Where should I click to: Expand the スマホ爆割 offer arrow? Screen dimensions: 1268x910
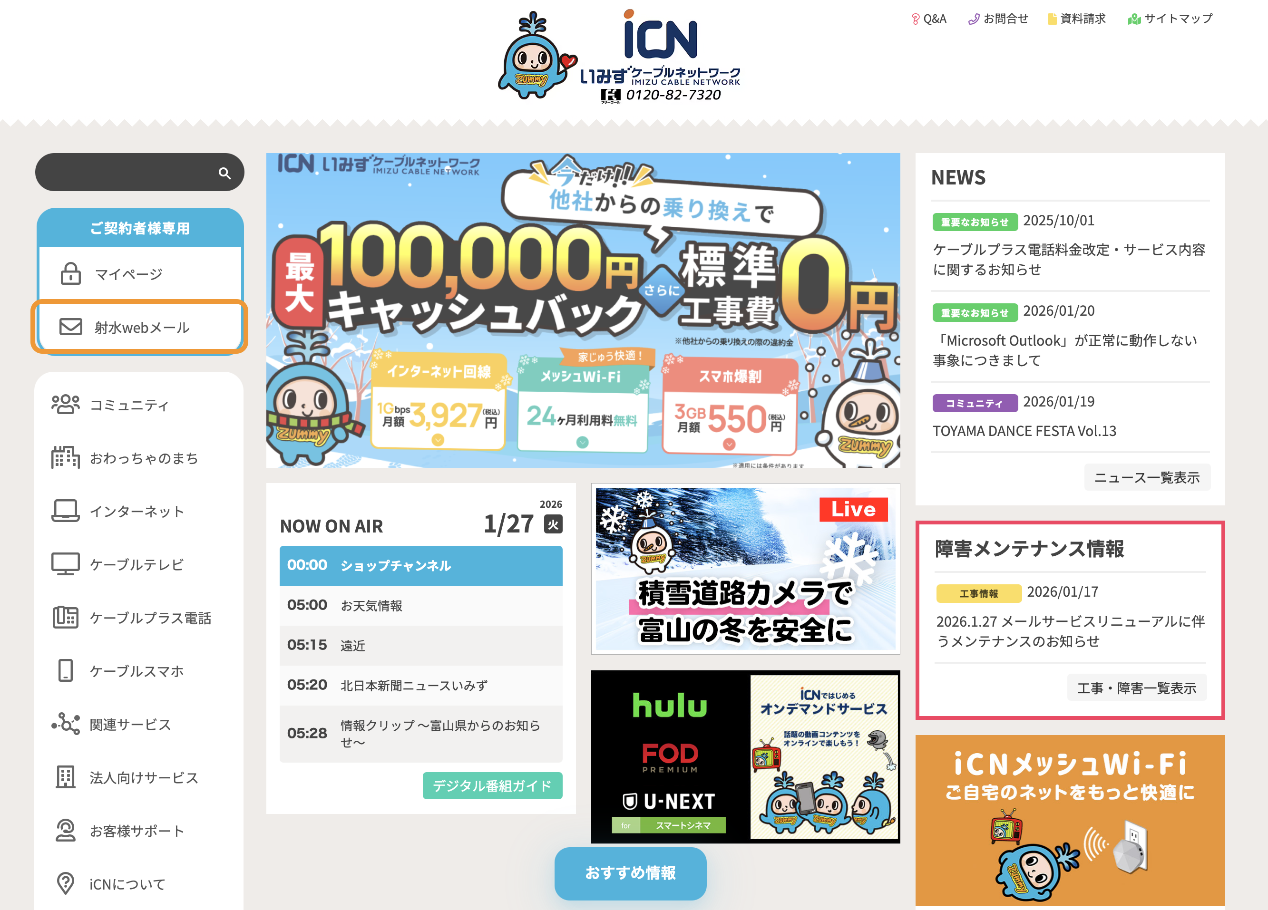729,445
